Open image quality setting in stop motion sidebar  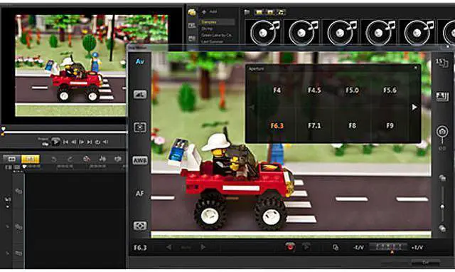click(140, 95)
